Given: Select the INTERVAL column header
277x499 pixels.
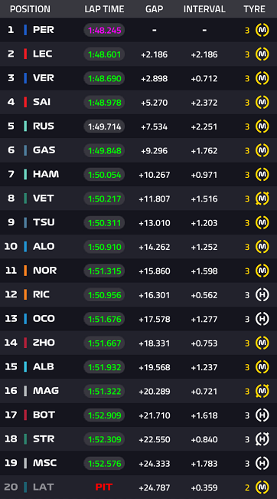Looking at the screenshot, I should tap(204, 9).
